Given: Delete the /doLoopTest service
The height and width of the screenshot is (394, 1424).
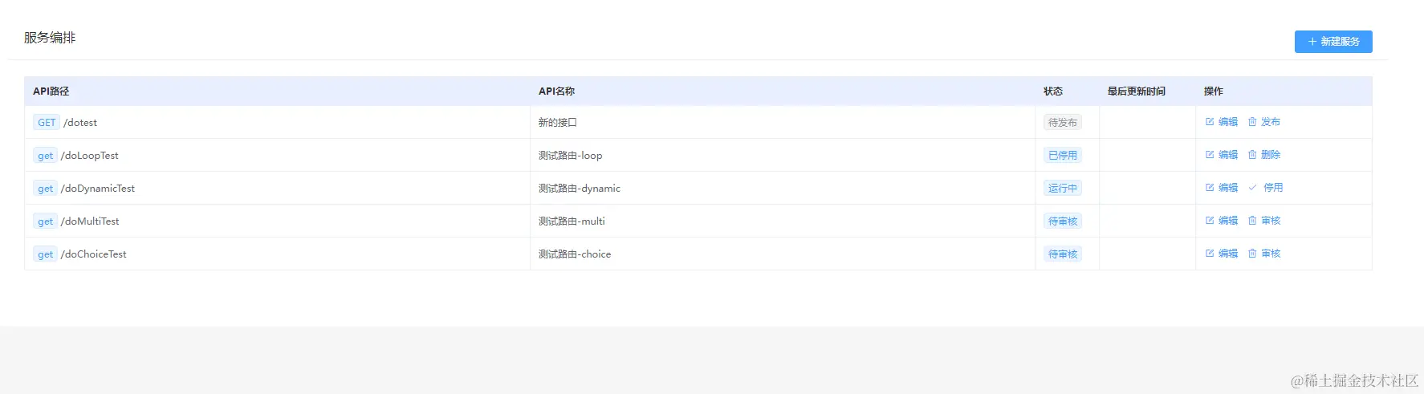Looking at the screenshot, I should pos(1263,155).
